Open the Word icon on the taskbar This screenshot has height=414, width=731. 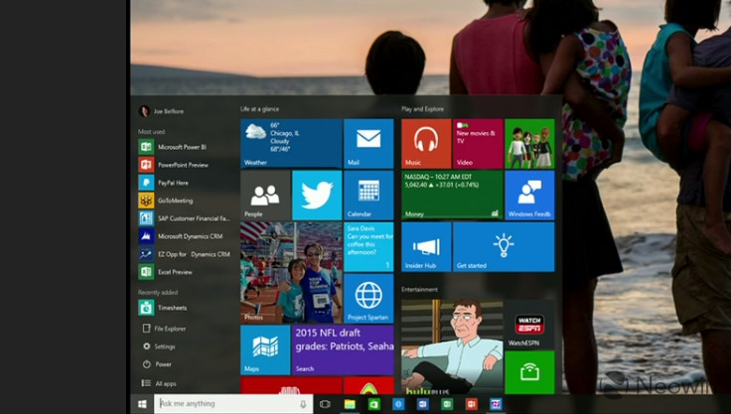point(423,404)
